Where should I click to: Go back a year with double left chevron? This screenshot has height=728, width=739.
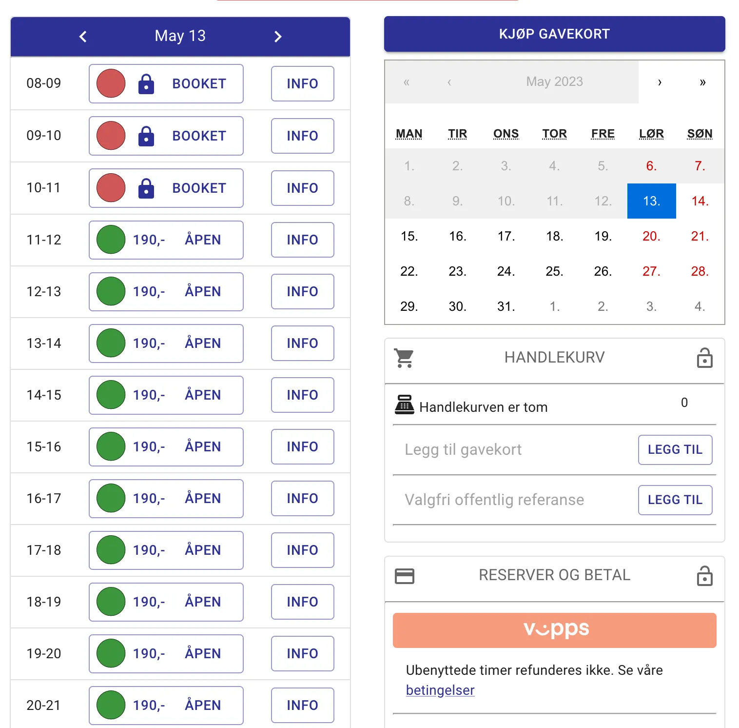407,82
